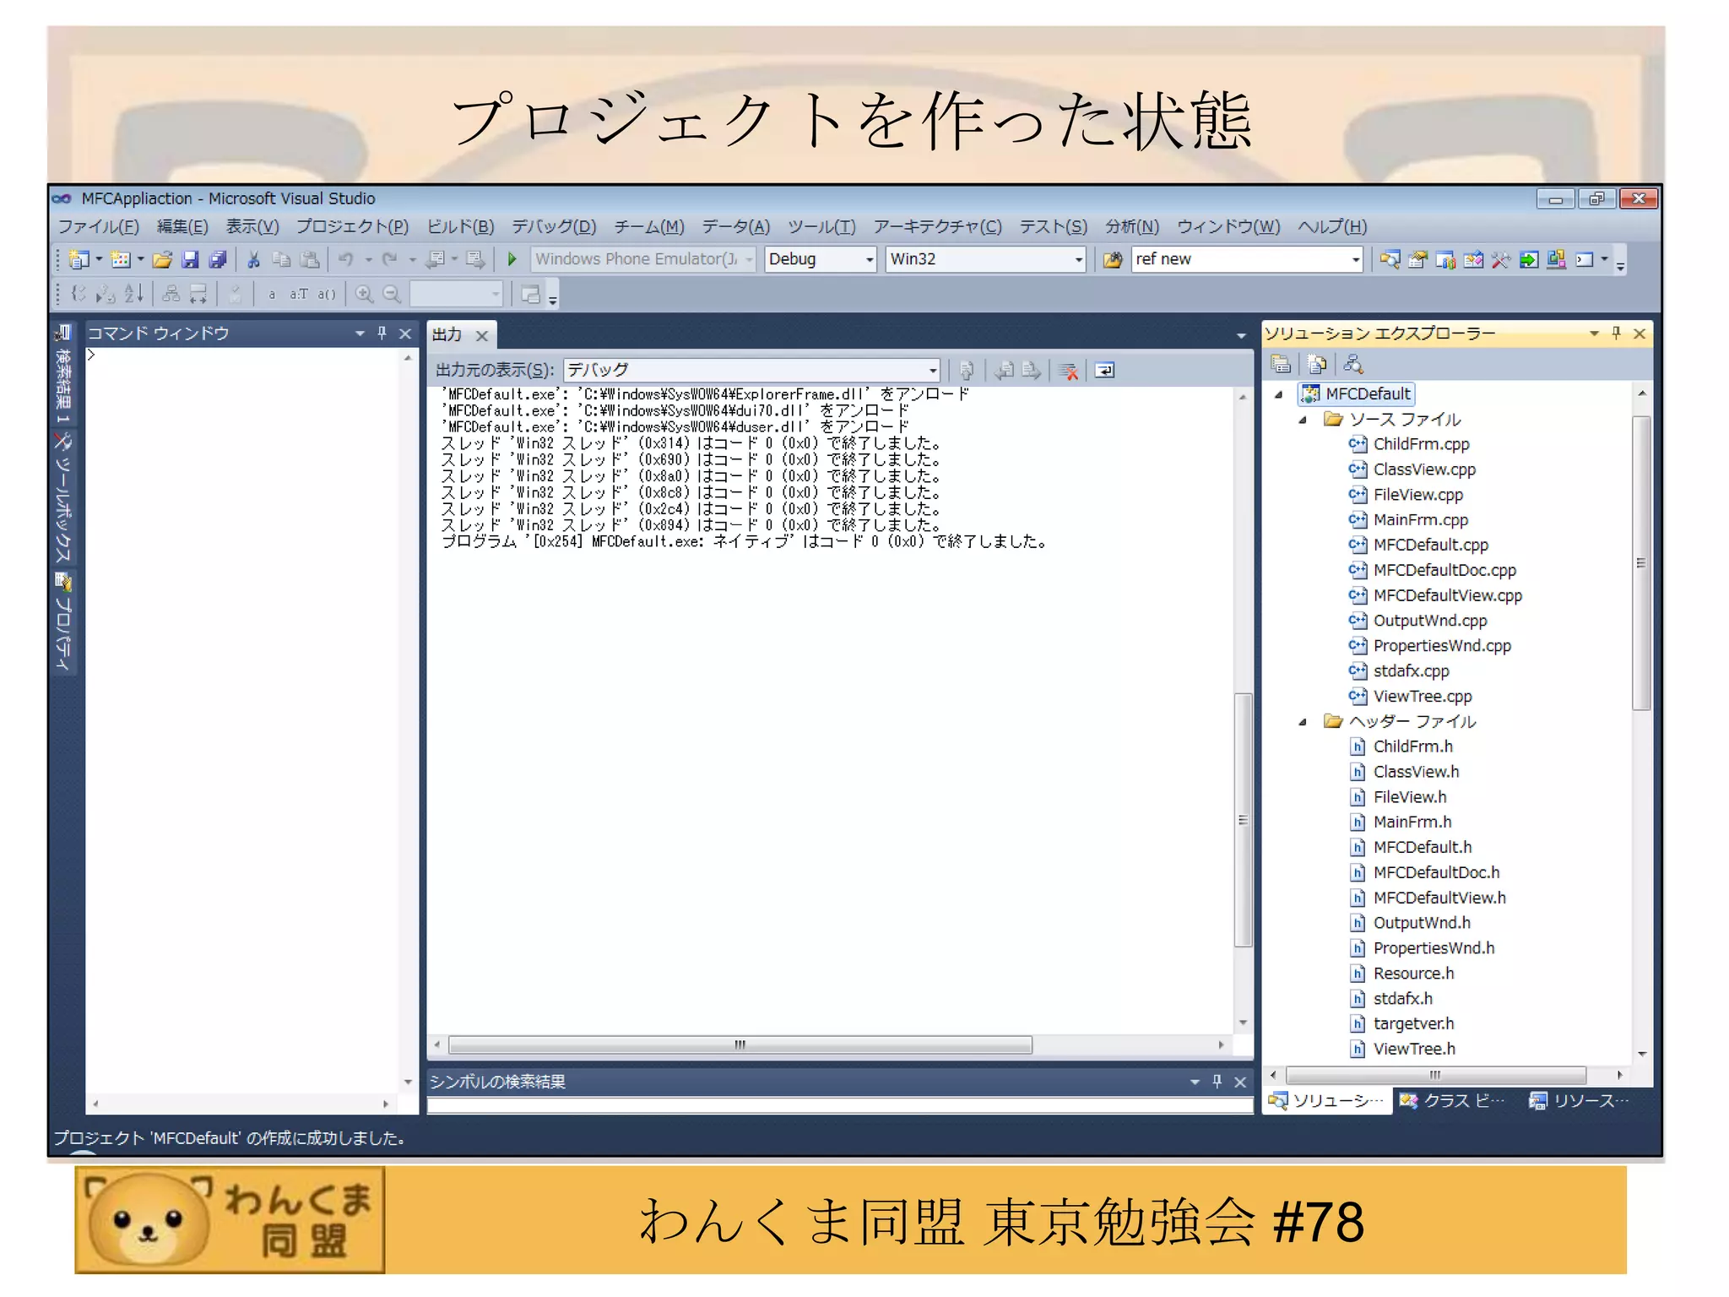
Task: Open Solution Explorer toolbar icon
Action: tap(1390, 259)
